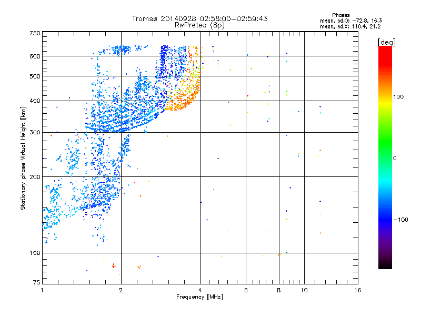Select the 'mean, sd,O: -72.8, 16.3' line
The height and width of the screenshot is (316, 421).
[x=350, y=21]
